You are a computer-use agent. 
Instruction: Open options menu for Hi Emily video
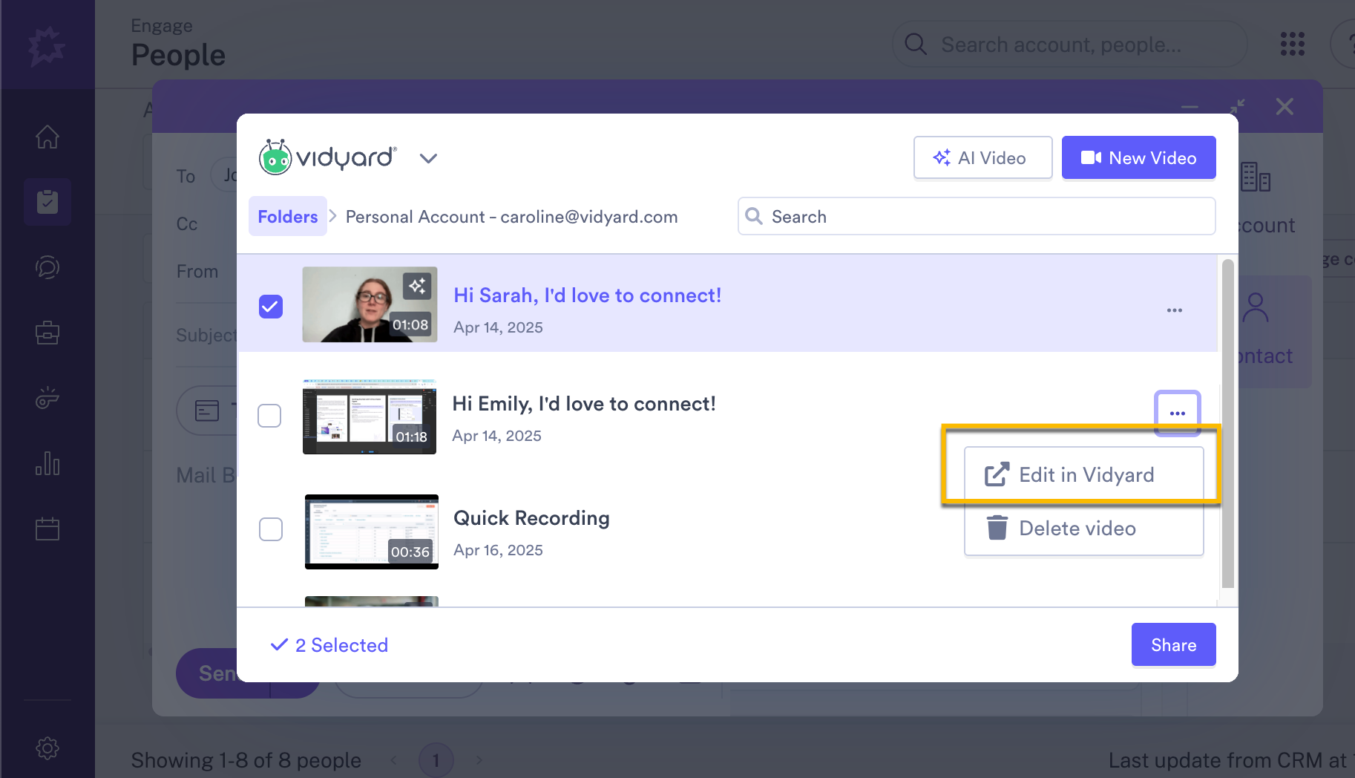point(1177,413)
